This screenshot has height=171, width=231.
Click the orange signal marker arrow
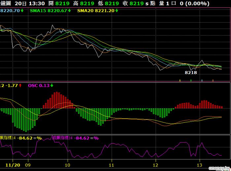(213, 80)
